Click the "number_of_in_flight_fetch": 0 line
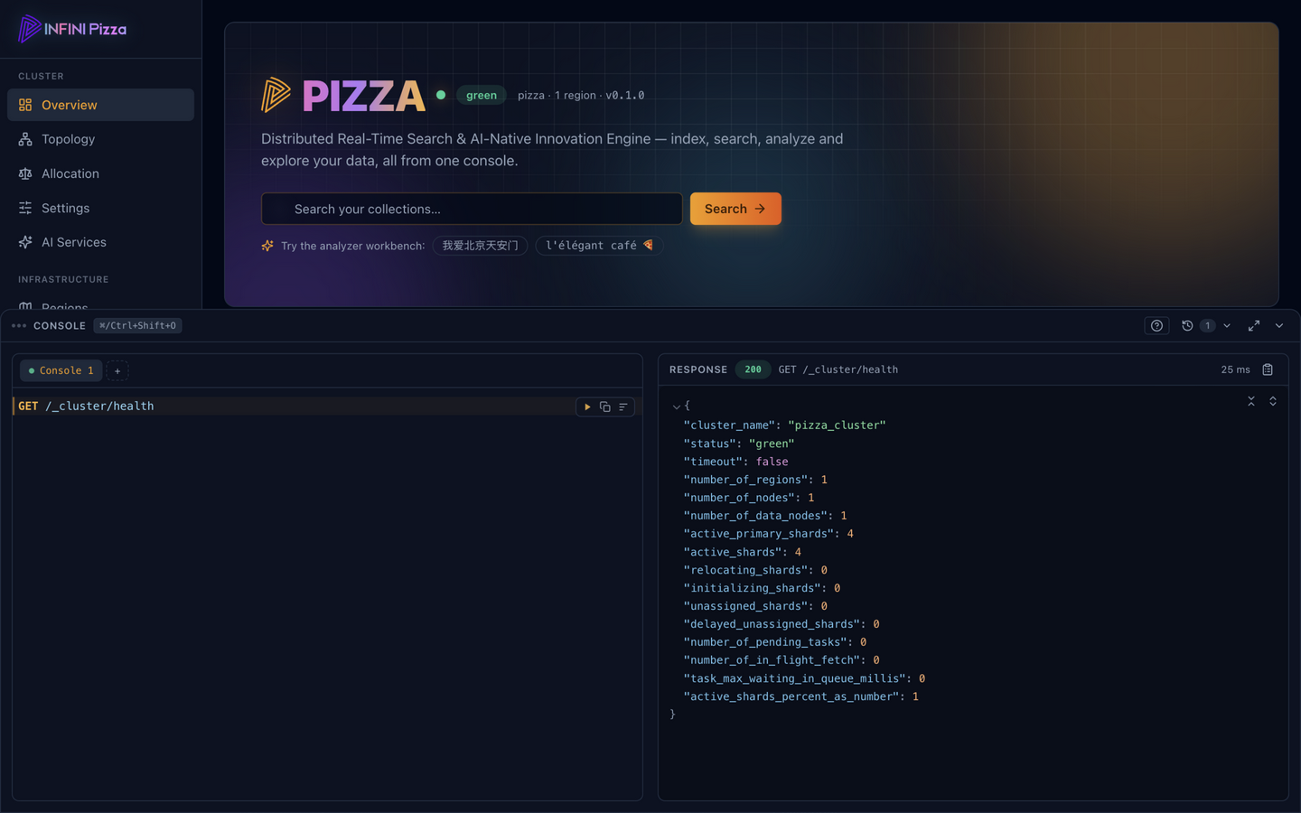This screenshot has height=813, width=1301. tap(782, 660)
